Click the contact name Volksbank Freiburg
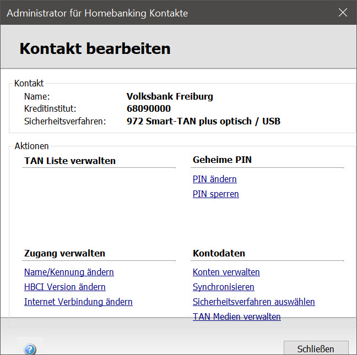This screenshot has height=355, width=357. pos(170,96)
